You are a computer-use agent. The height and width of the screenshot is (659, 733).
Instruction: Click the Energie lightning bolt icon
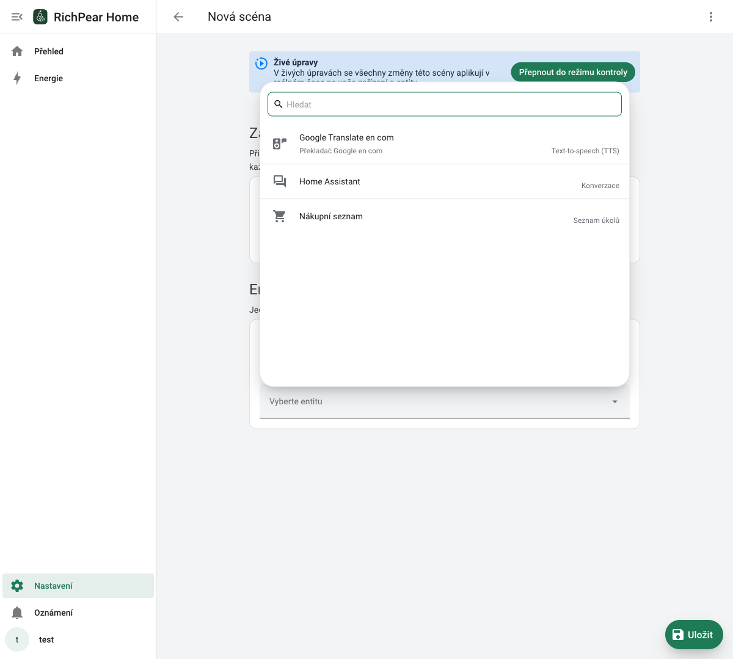pos(17,78)
